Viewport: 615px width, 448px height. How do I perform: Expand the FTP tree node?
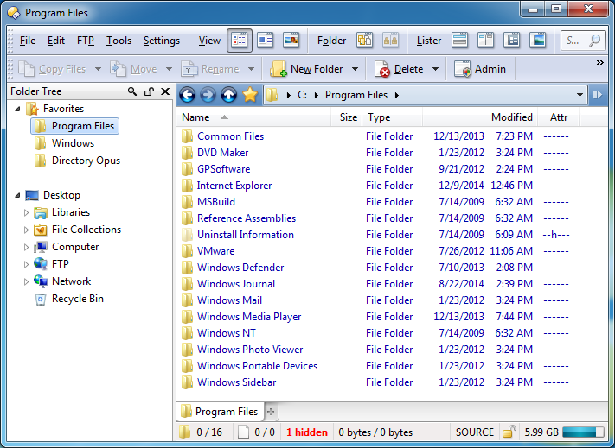point(26,264)
